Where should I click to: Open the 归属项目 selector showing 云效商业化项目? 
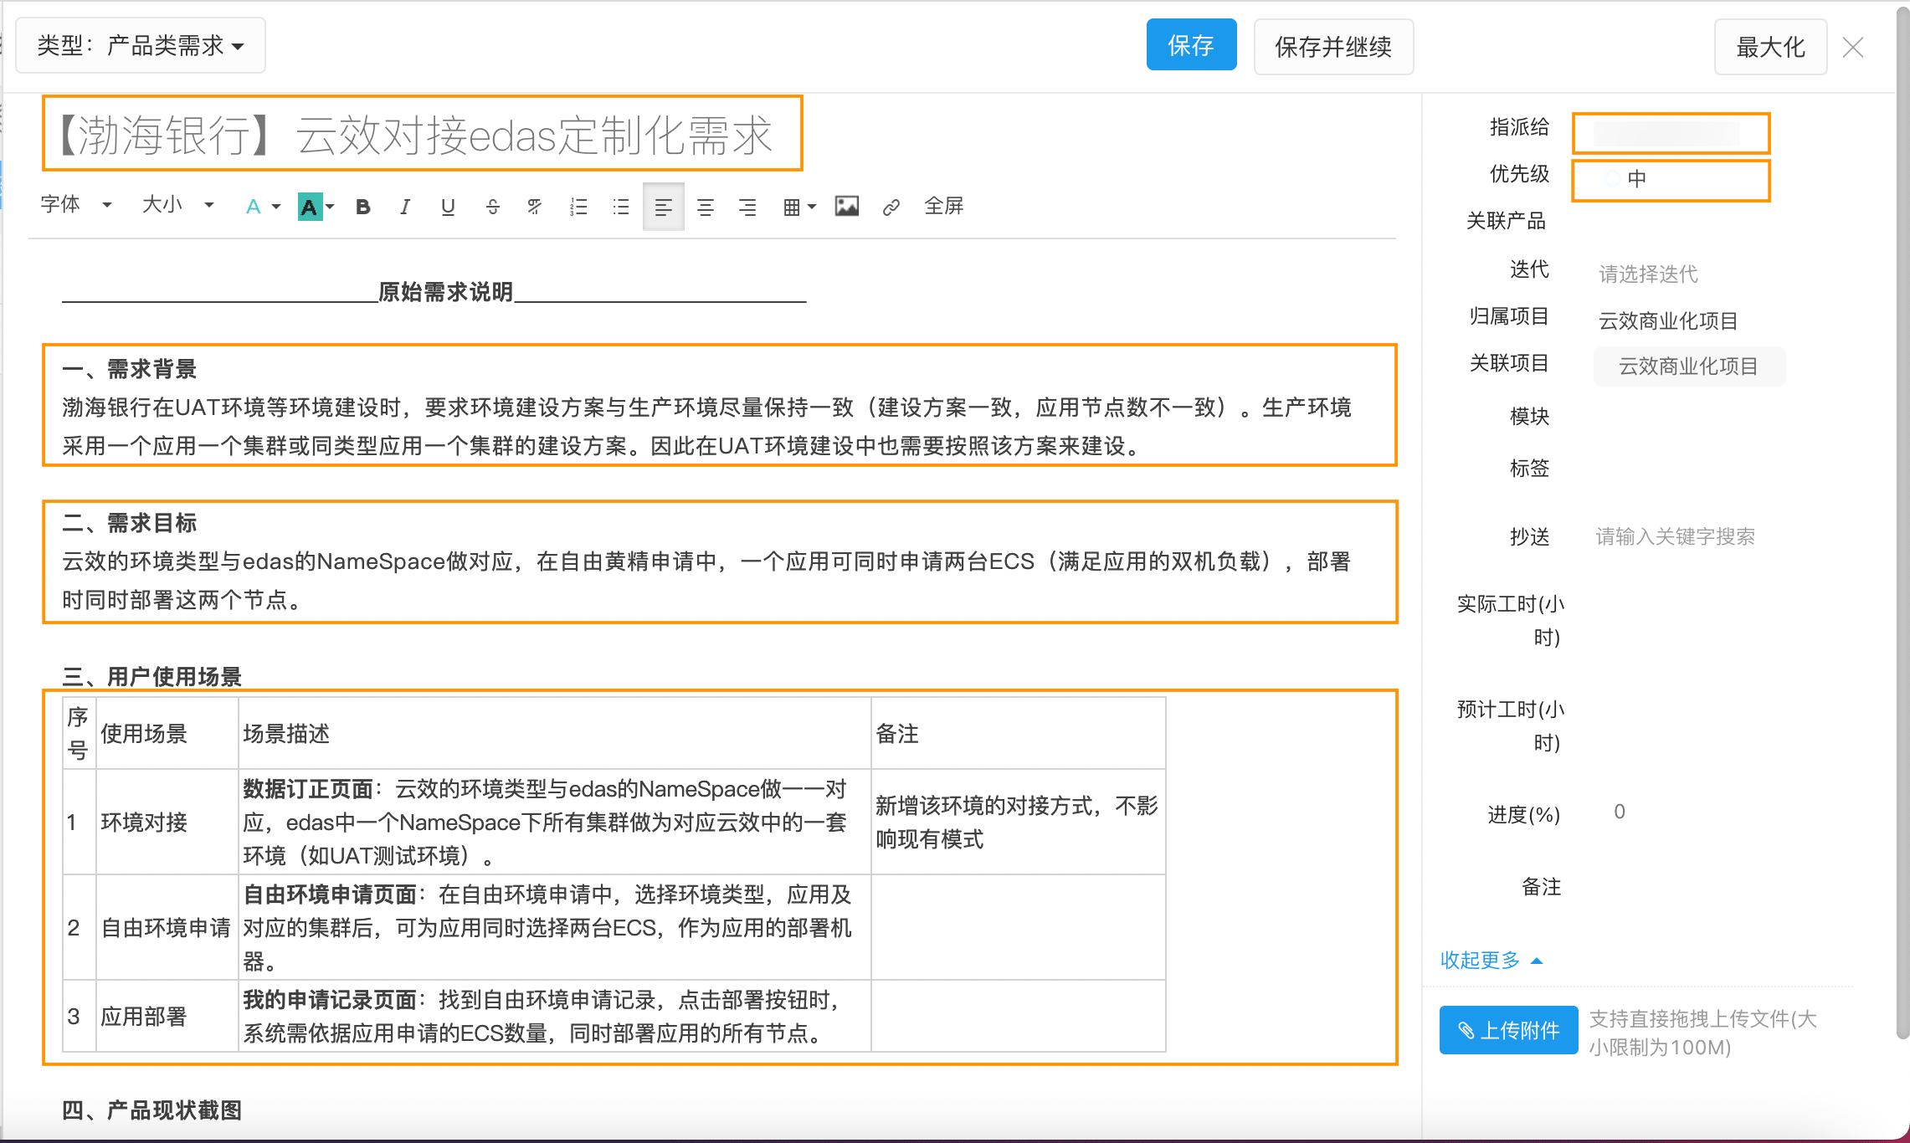pos(1668,320)
